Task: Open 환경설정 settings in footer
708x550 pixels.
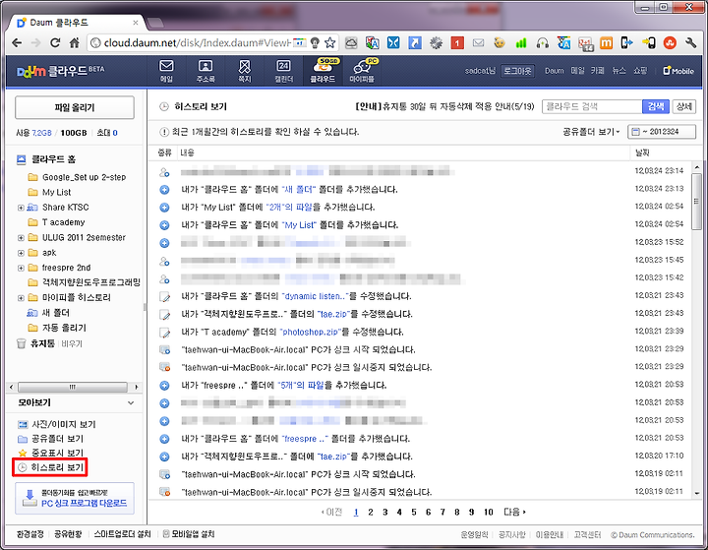Action: pyautogui.click(x=29, y=534)
